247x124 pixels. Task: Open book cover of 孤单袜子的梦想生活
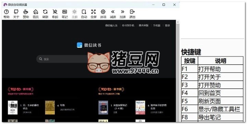click(x=140, y=108)
